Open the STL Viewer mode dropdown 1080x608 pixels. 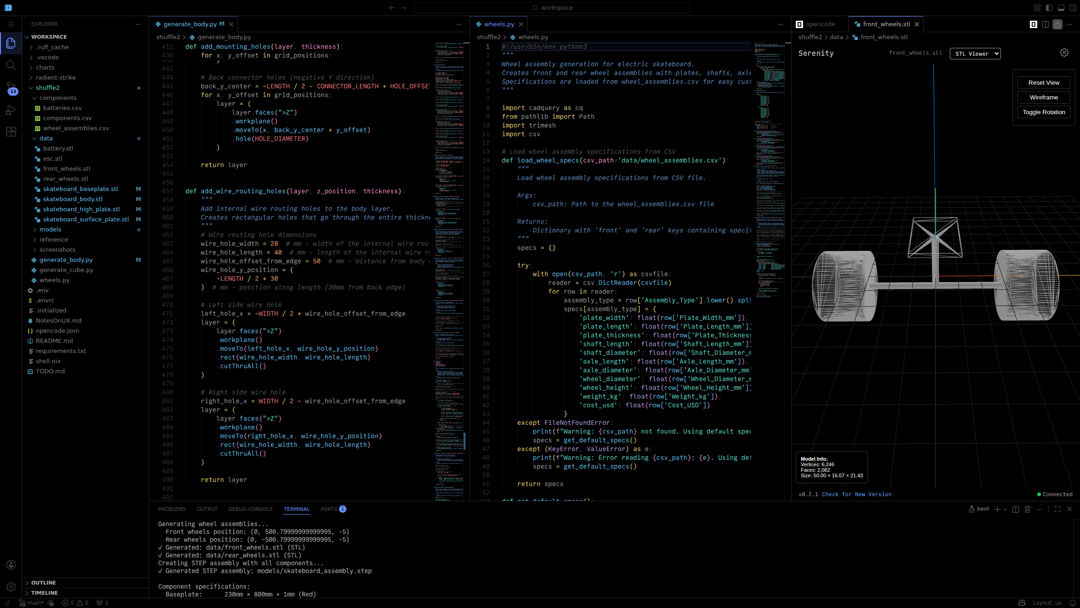click(x=975, y=53)
